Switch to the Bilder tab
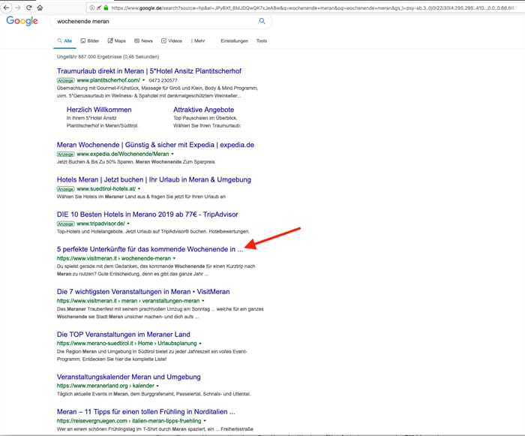The height and width of the screenshot is (436, 525). [x=90, y=41]
